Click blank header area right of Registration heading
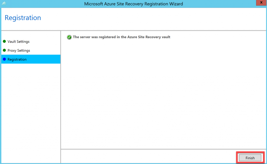267x164 pixels. (x=156, y=18)
